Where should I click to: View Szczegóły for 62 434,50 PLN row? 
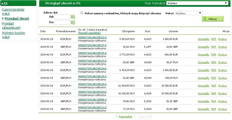pyautogui.click(x=203, y=86)
